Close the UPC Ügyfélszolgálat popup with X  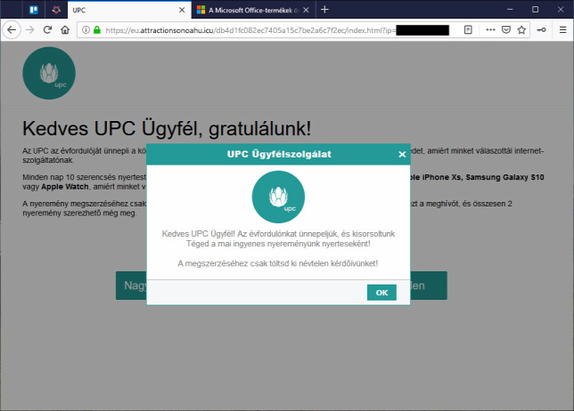tap(402, 154)
